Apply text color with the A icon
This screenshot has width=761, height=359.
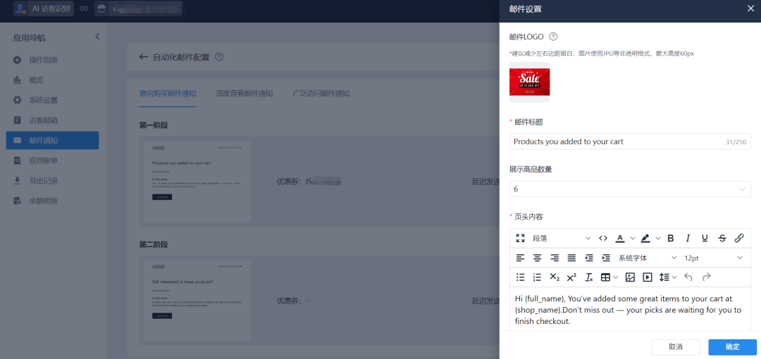pos(620,238)
